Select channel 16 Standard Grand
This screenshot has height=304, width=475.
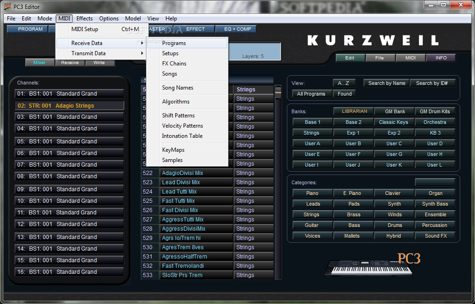click(x=70, y=272)
